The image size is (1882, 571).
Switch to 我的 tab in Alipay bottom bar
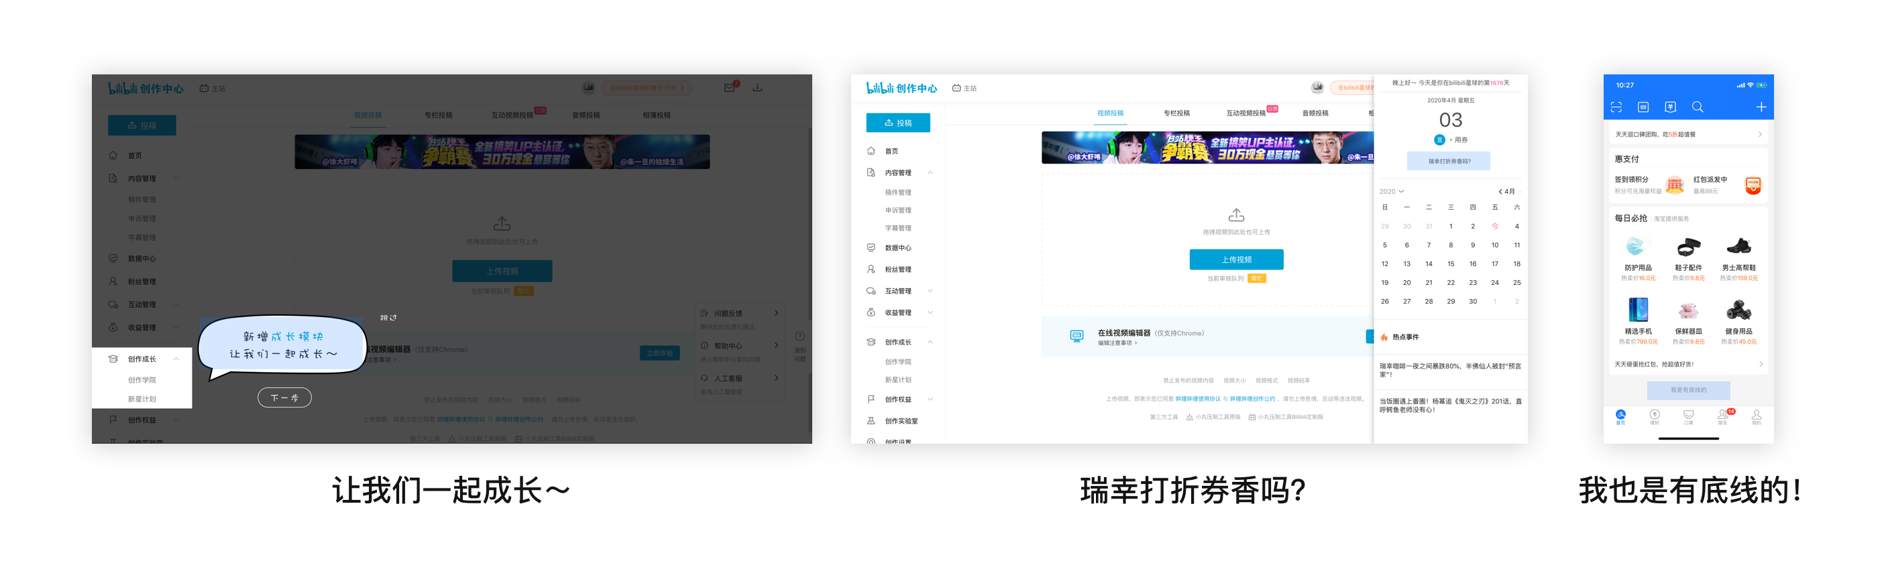[1757, 416]
